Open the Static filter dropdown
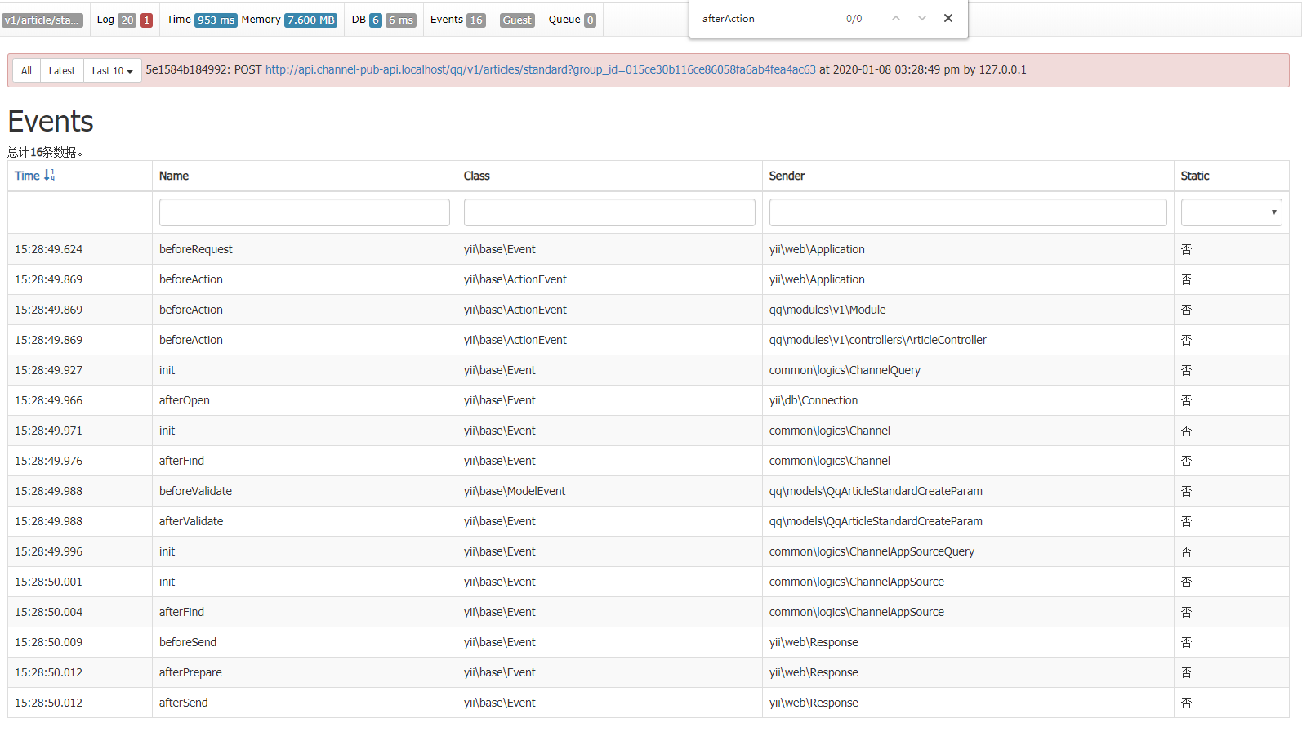 [1230, 212]
